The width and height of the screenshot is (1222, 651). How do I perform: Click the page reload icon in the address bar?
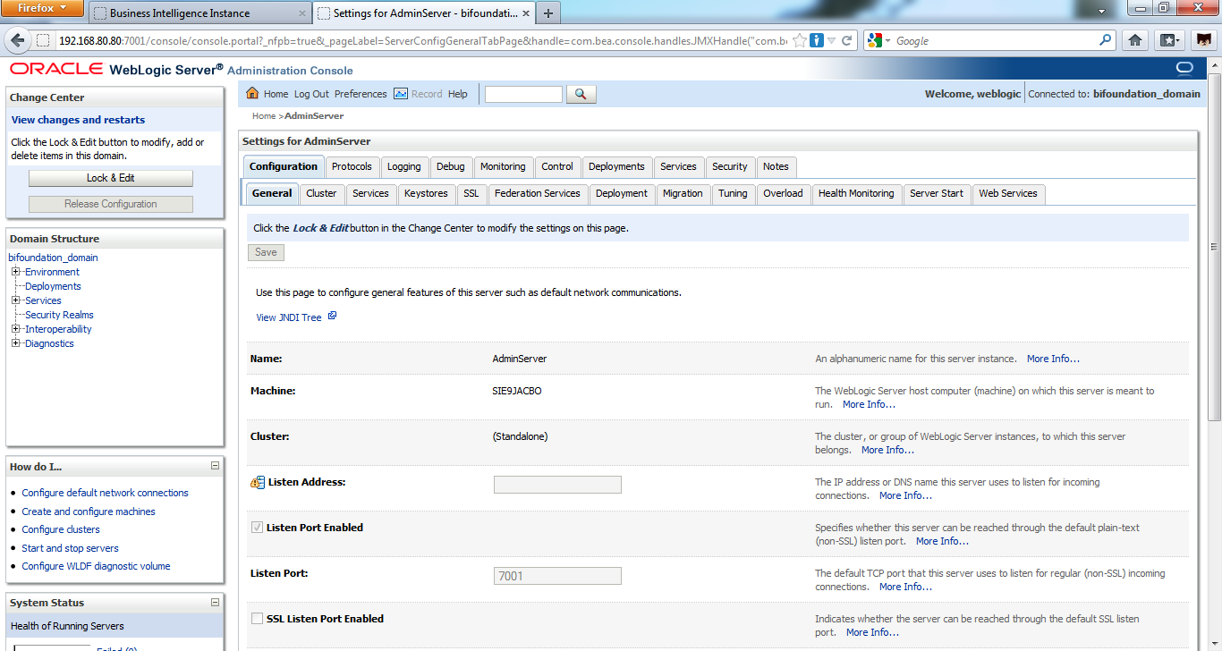(846, 40)
